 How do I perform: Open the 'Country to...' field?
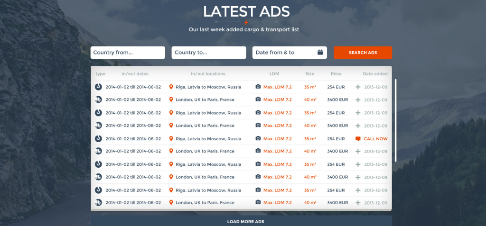[209, 53]
